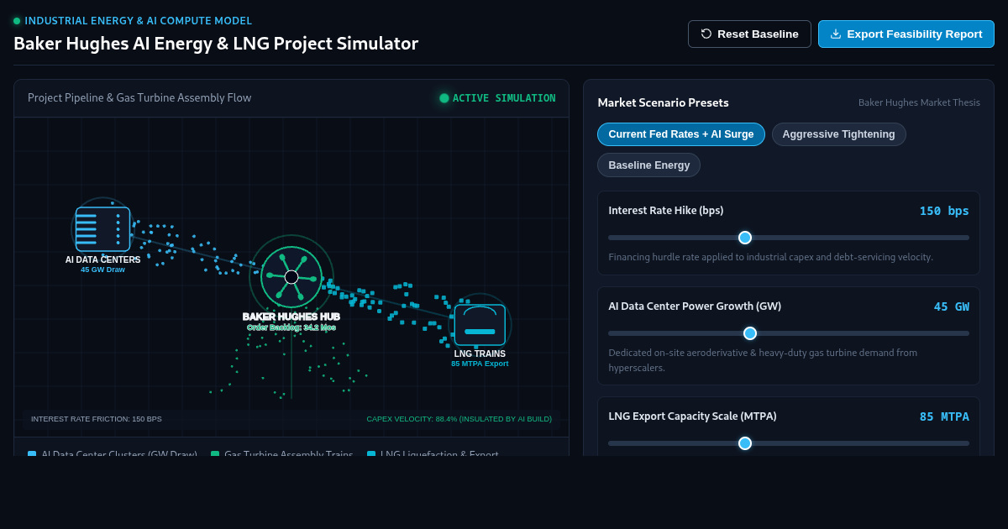Click the 85 MTPA slider value readout
This screenshot has width=1008, height=529.
pos(944,416)
